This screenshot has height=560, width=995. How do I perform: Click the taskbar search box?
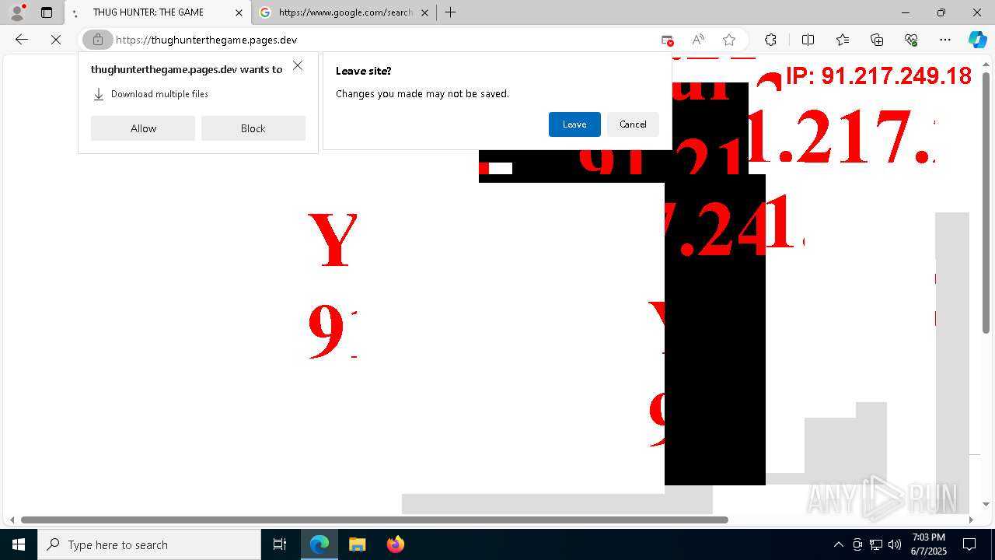coord(149,544)
